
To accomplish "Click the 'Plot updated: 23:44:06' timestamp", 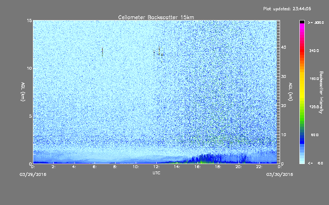I will point(287,9).
